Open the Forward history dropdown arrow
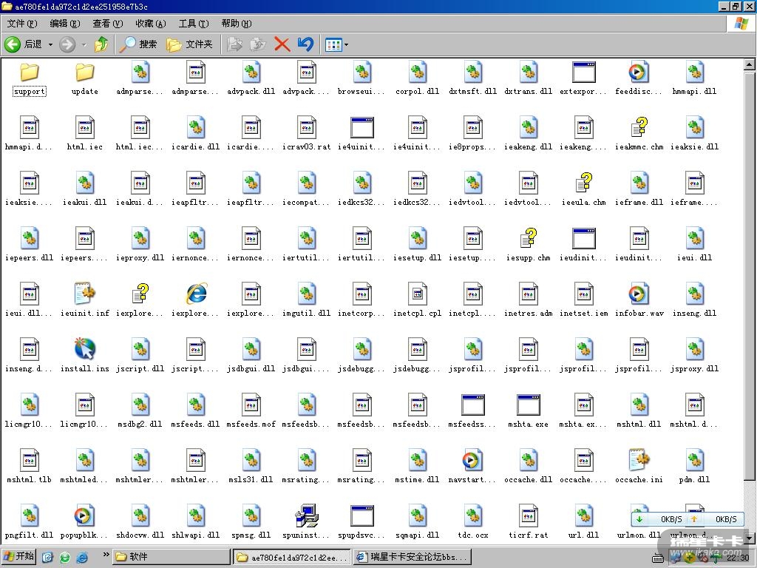The height and width of the screenshot is (568, 757). 84,44
